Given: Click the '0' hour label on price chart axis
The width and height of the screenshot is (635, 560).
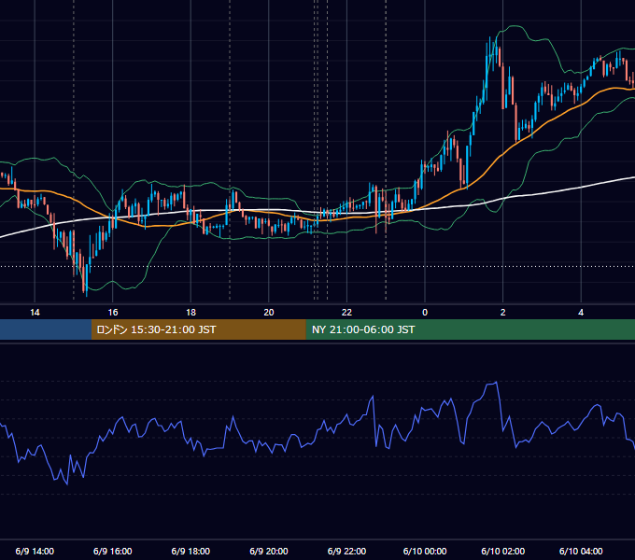Looking at the screenshot, I should coord(425,312).
